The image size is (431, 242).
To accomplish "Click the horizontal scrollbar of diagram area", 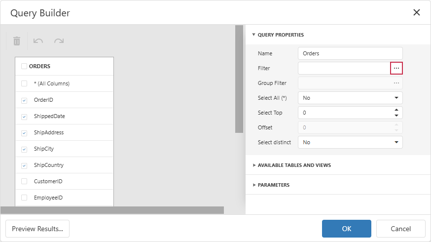I will 112,210.
